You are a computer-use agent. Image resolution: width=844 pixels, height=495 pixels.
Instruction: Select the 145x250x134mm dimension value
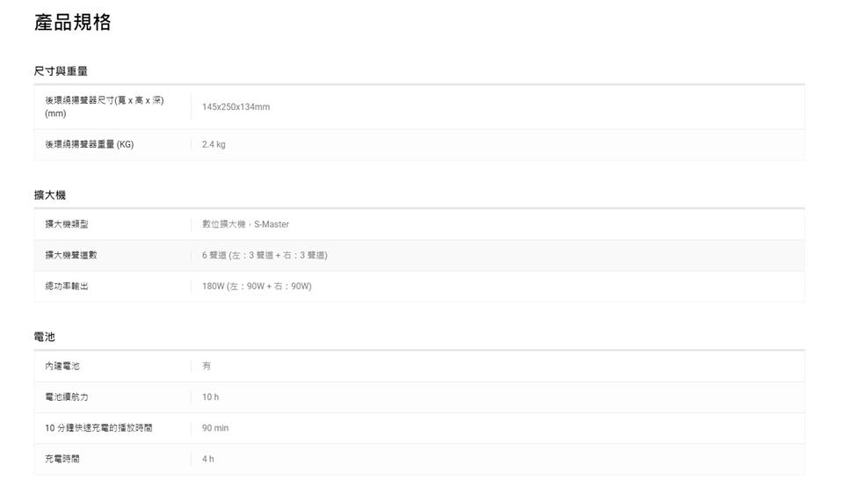236,106
